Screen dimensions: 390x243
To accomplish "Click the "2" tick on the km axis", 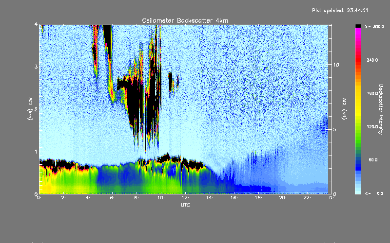I will click(36, 109).
